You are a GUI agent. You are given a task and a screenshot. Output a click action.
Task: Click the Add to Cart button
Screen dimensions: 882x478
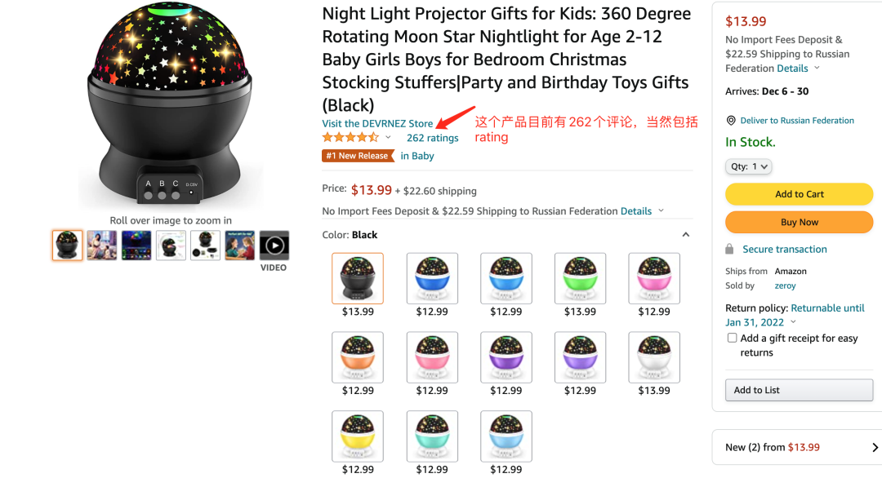[x=799, y=194]
